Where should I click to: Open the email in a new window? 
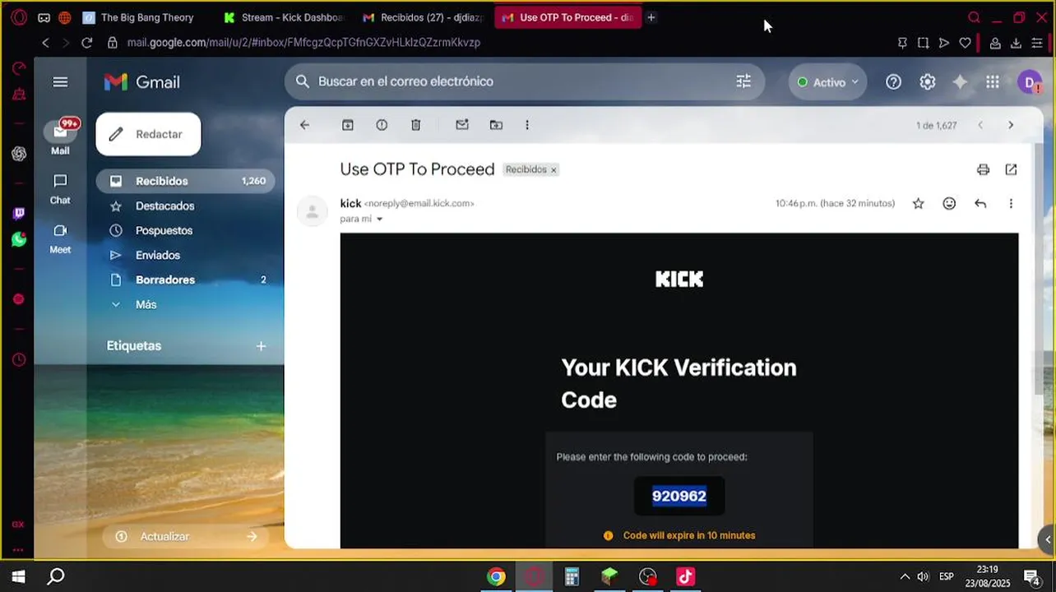tap(1011, 169)
